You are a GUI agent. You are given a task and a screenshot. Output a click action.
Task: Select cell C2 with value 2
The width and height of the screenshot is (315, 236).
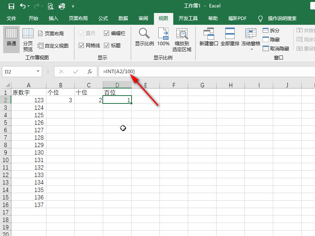point(89,100)
